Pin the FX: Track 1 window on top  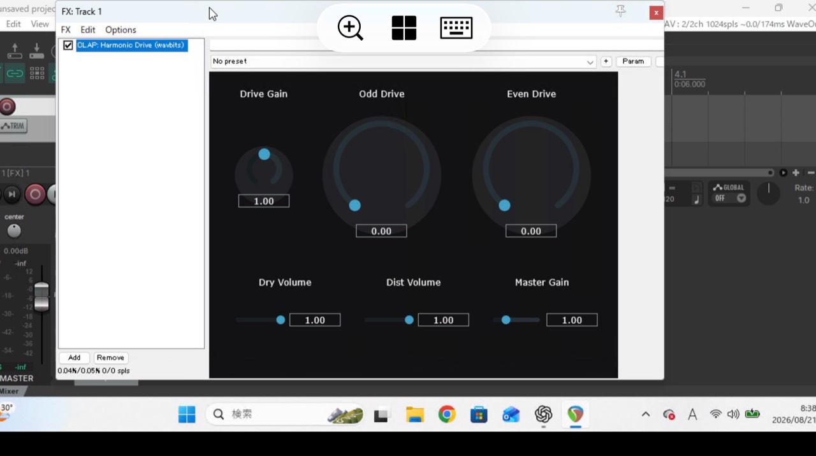pos(620,11)
